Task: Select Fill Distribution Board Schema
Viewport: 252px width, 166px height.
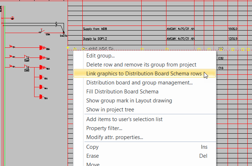Action: (122, 92)
